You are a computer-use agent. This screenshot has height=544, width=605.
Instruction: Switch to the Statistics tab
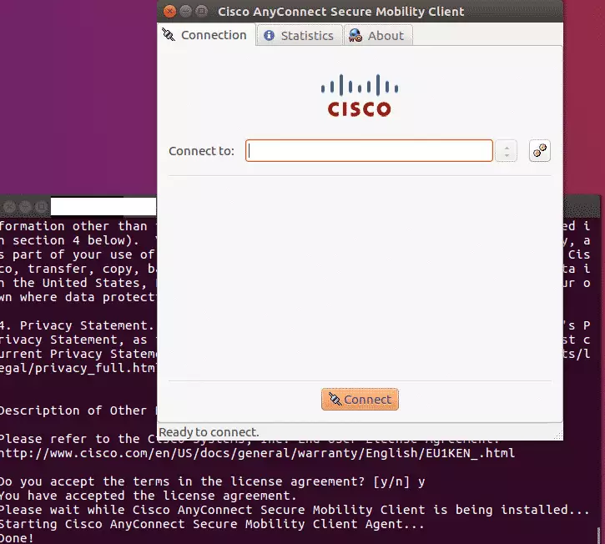(299, 36)
